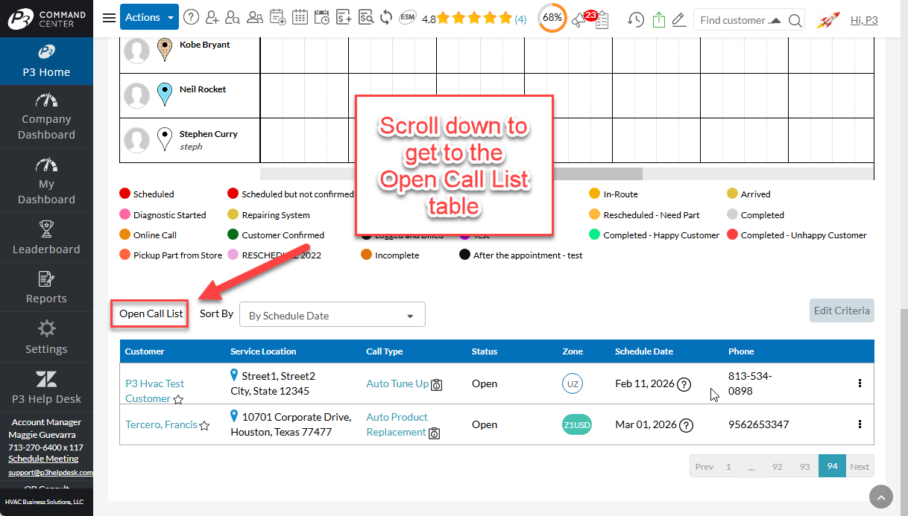Open three-dot menu for Tercero, Francis row
The height and width of the screenshot is (516, 908).
point(860,424)
